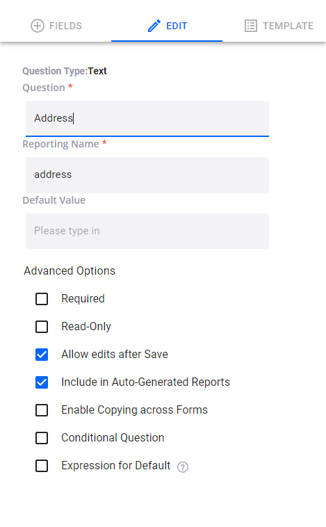The width and height of the screenshot is (326, 527).
Task: Uncheck Allow edits after Save
Action: pyautogui.click(x=42, y=355)
